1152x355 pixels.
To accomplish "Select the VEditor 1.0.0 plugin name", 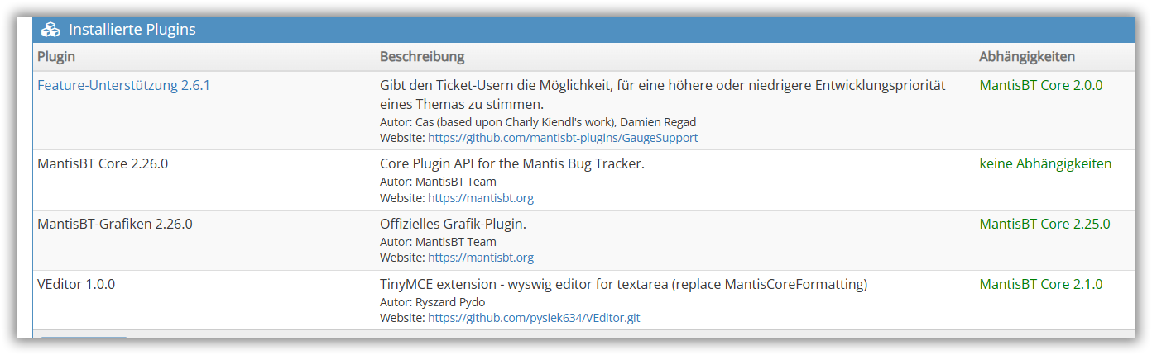I will pos(76,284).
